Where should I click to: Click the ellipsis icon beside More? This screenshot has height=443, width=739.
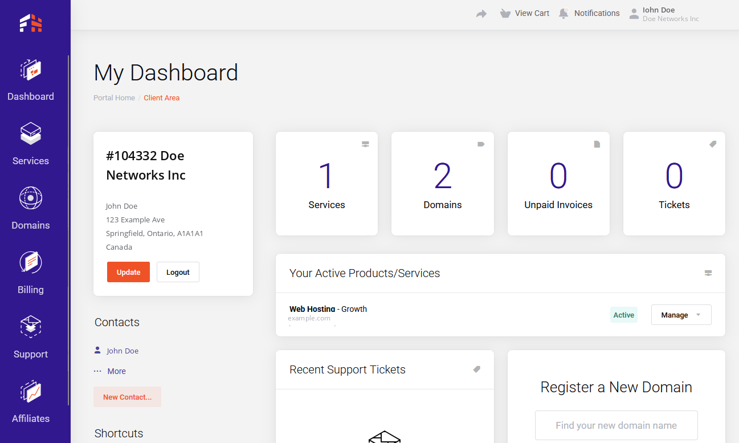[97, 371]
